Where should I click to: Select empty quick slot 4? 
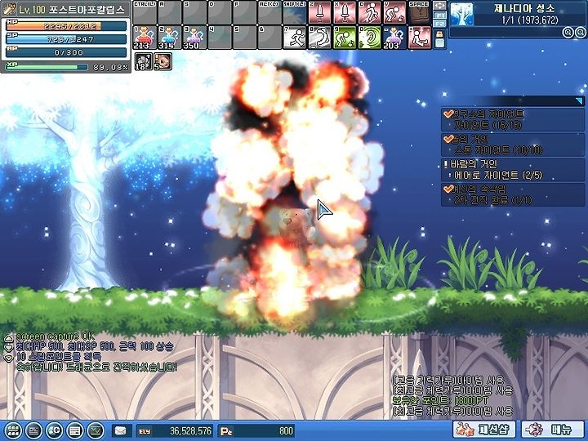point(220,38)
